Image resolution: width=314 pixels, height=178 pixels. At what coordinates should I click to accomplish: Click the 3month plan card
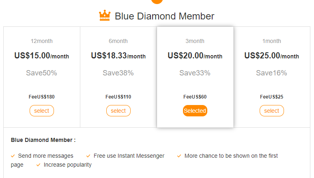point(195,77)
